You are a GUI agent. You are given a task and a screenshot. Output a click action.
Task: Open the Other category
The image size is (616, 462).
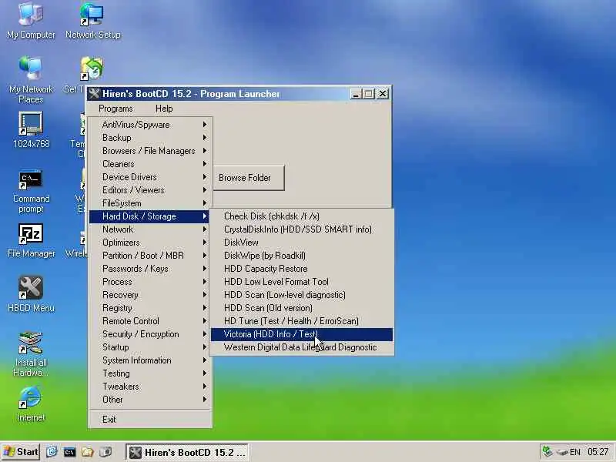click(x=151, y=400)
